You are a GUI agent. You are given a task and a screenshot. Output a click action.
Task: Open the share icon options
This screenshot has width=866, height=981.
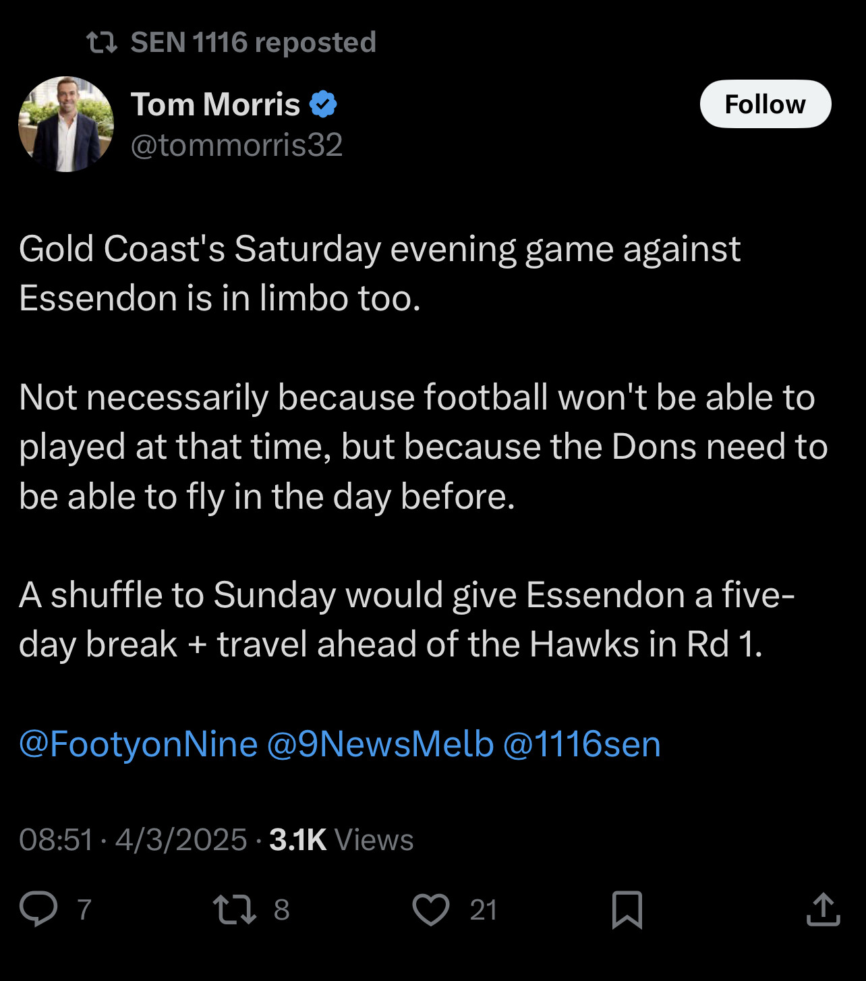[823, 909]
